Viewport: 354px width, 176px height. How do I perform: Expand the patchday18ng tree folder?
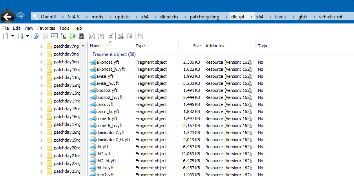pyautogui.click(x=41, y=132)
